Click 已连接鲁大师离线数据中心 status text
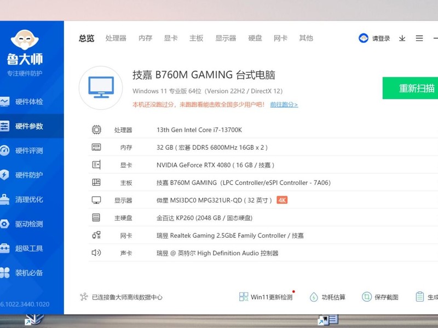438x328 pixels. 127,297
